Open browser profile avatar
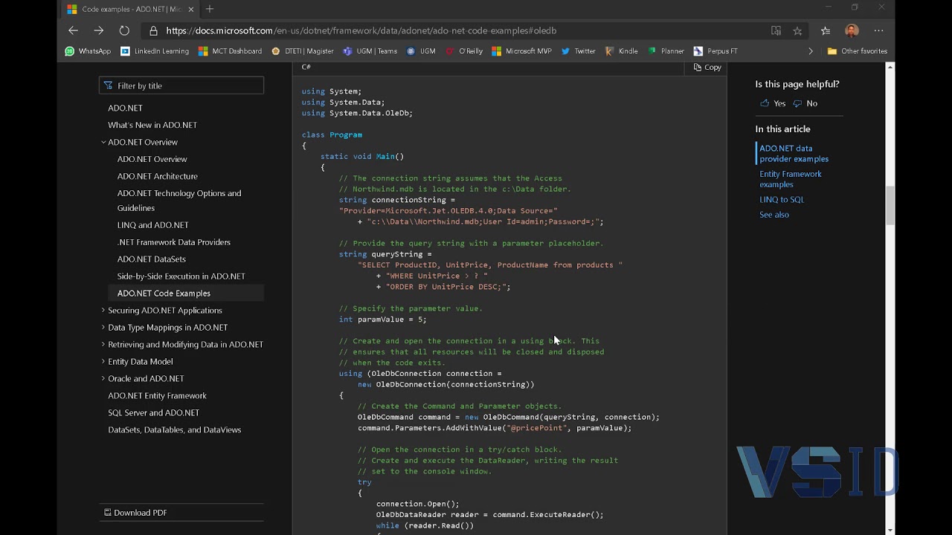Image resolution: width=952 pixels, height=535 pixels. tap(852, 30)
